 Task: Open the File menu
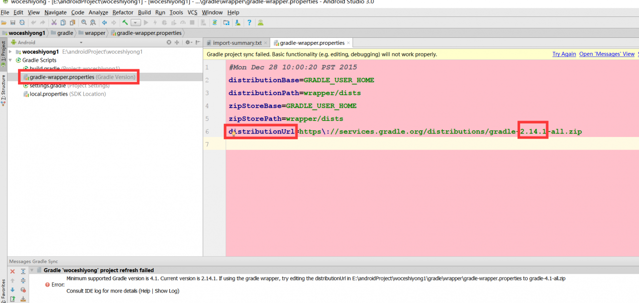point(5,12)
